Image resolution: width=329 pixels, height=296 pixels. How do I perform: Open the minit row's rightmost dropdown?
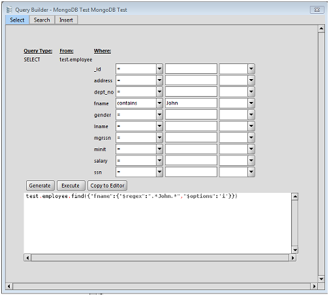pyautogui.click(x=237, y=149)
